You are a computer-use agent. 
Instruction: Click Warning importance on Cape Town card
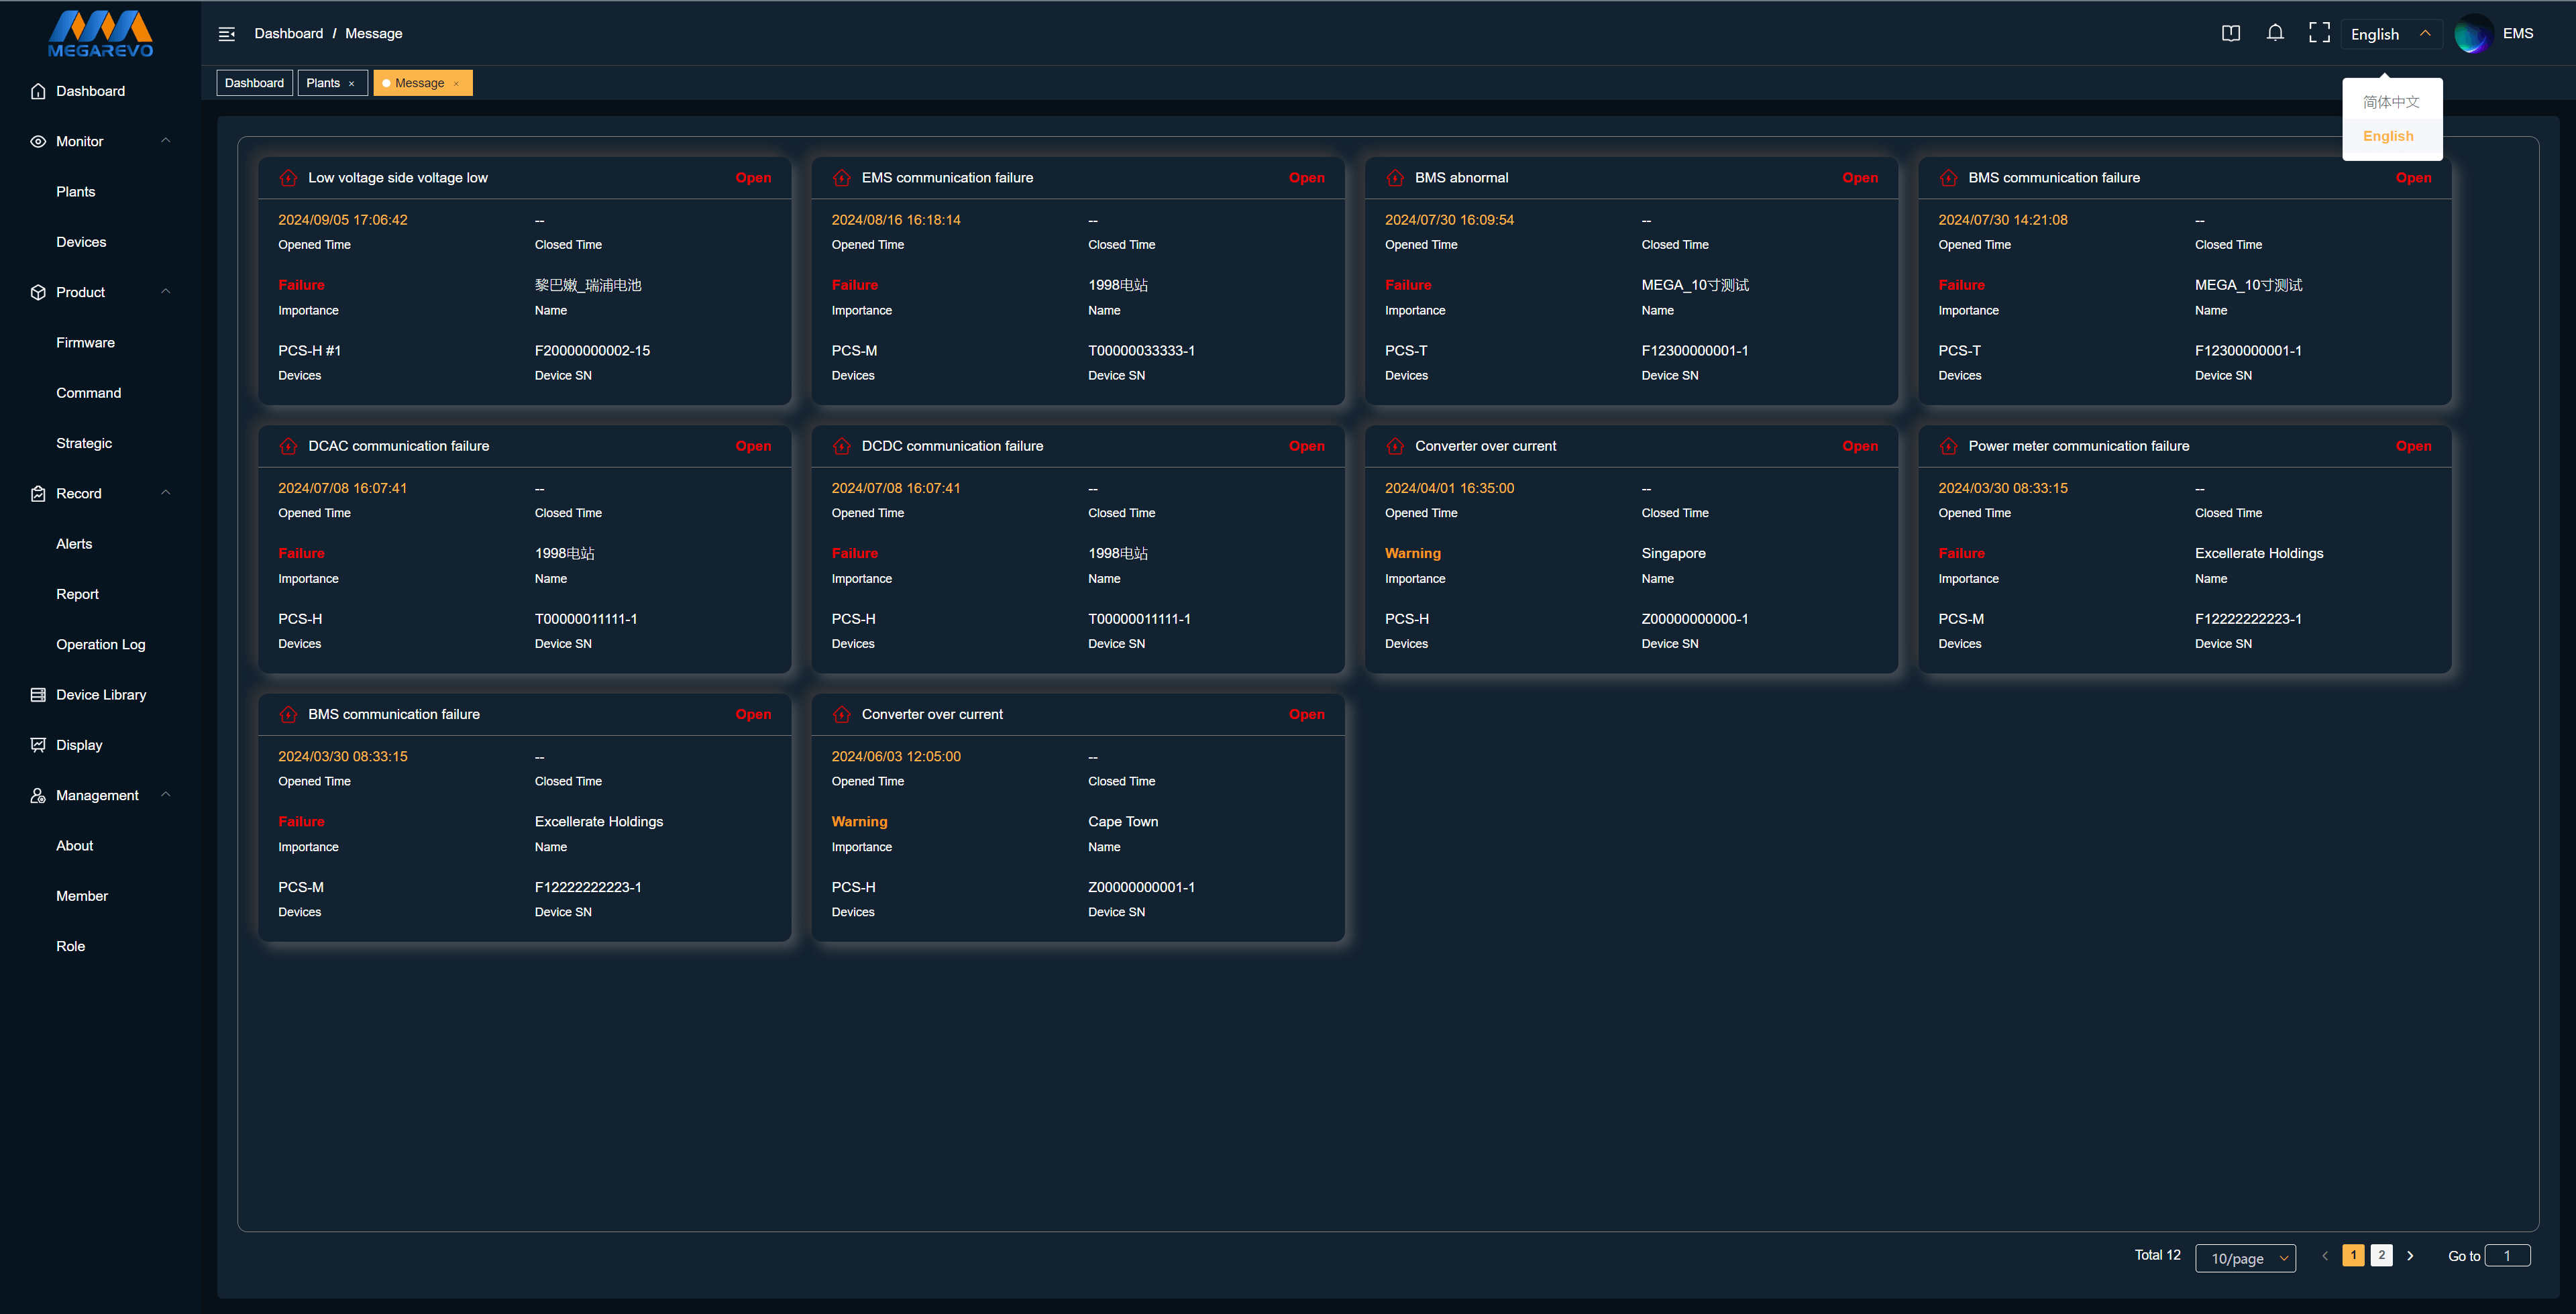tap(859, 822)
